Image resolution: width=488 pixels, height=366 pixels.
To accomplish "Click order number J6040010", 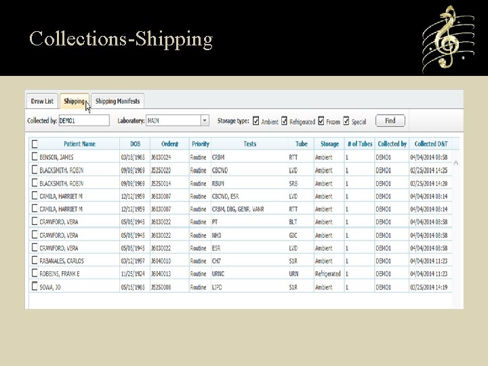I will (161, 261).
